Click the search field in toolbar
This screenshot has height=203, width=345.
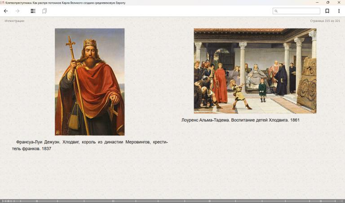296,11
